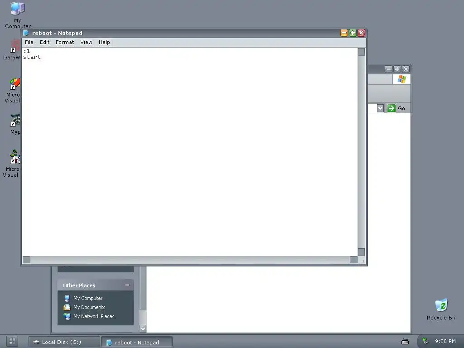Click Notepad horizontal scrollbar left arrow
Screen dimensions: 464x348
click(x=26, y=260)
